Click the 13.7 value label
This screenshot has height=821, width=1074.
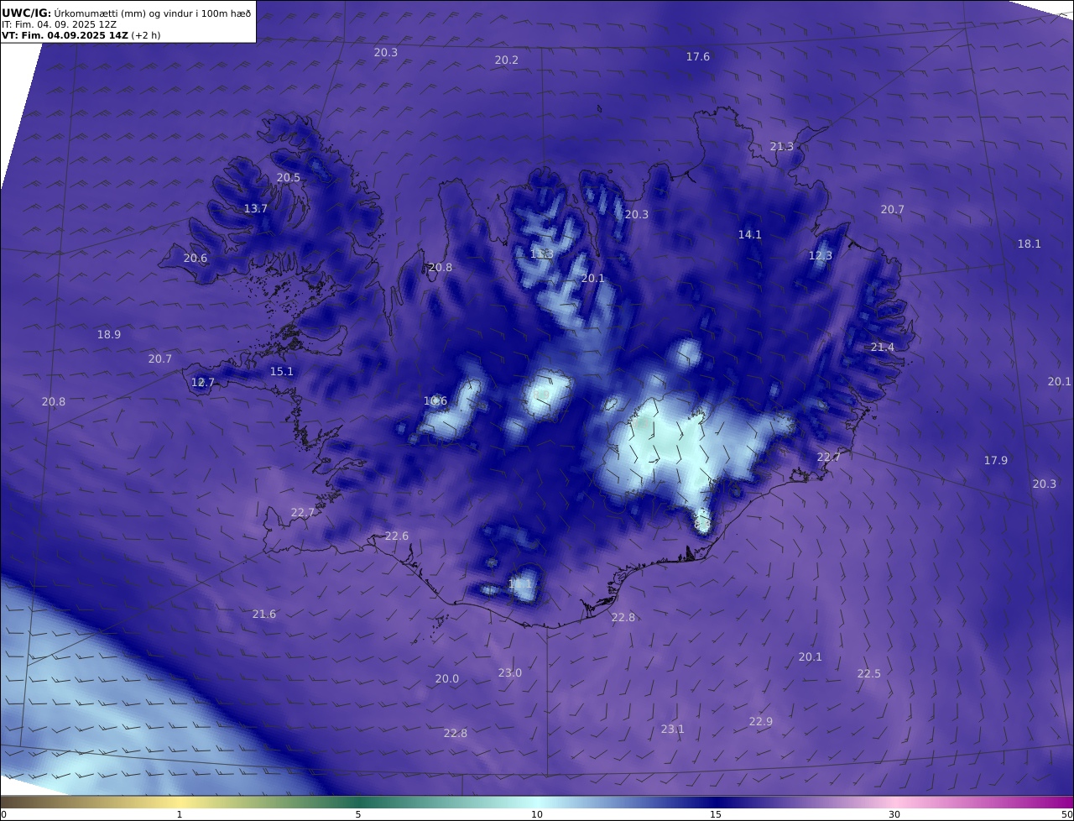[255, 209]
